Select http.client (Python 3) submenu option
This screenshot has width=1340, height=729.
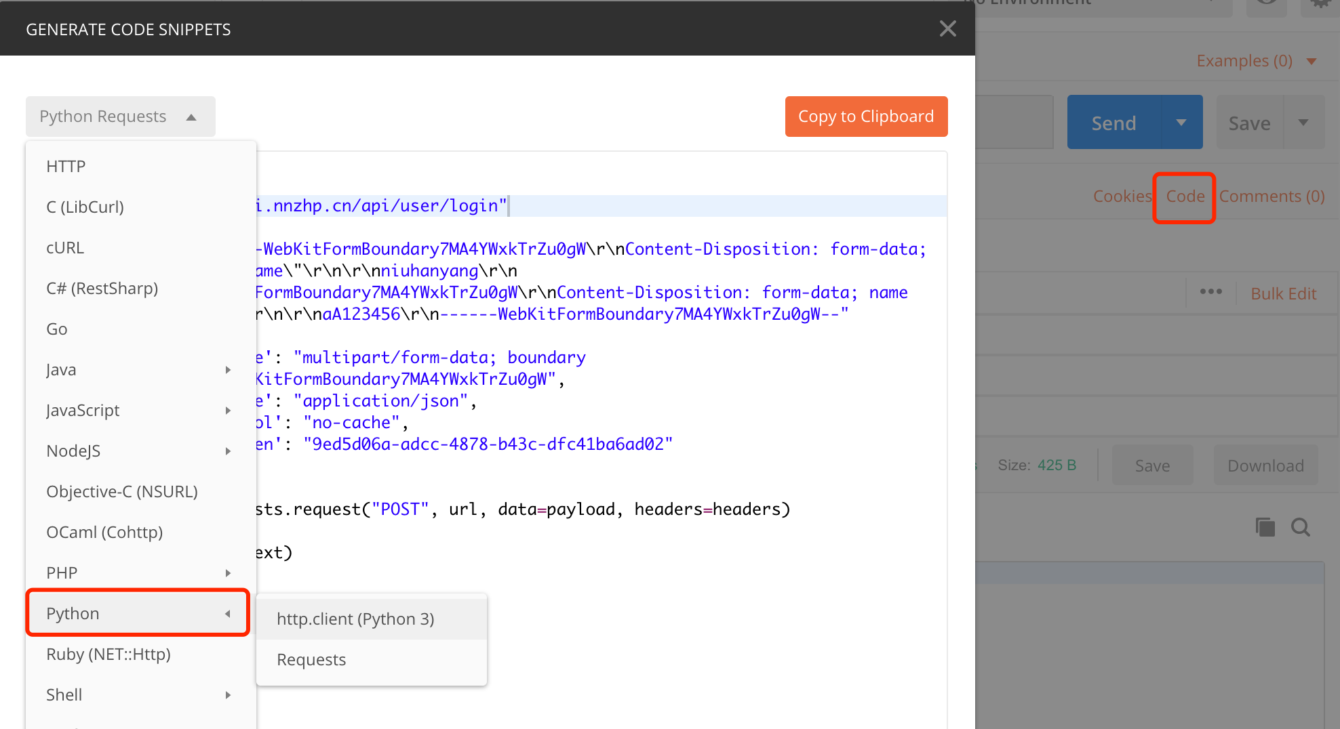tap(355, 619)
